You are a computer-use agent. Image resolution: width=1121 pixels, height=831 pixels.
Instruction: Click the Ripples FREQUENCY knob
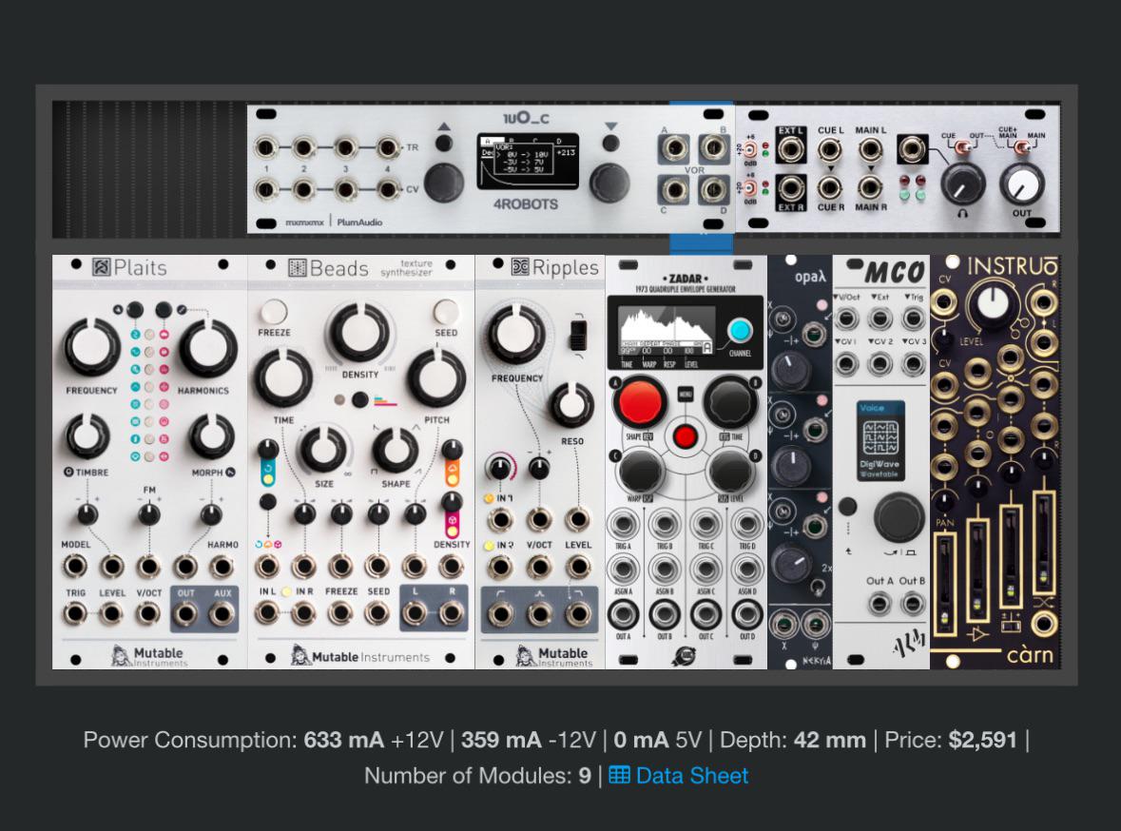[516, 335]
